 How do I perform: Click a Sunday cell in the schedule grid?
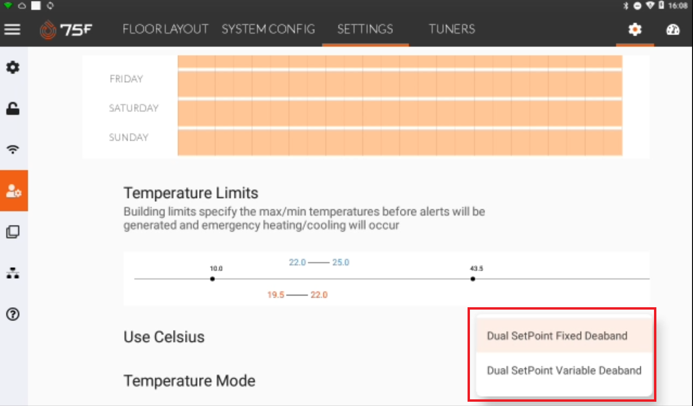(333, 141)
